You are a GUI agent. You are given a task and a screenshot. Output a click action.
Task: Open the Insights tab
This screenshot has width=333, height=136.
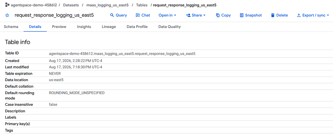click(x=84, y=27)
